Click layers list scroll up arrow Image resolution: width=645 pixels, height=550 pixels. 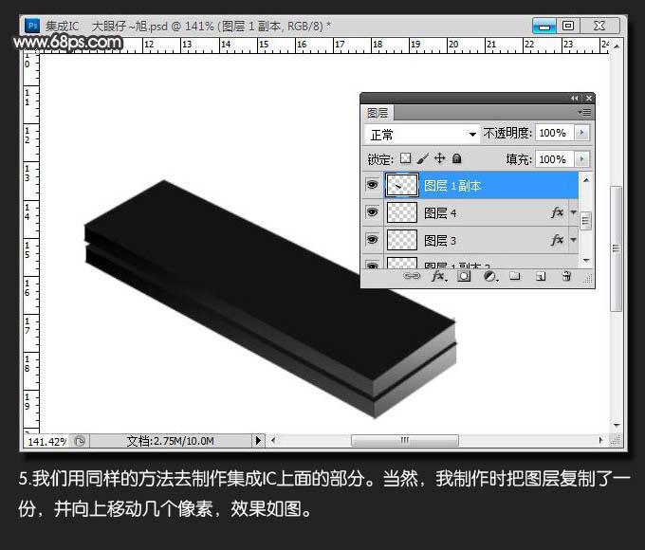click(586, 180)
